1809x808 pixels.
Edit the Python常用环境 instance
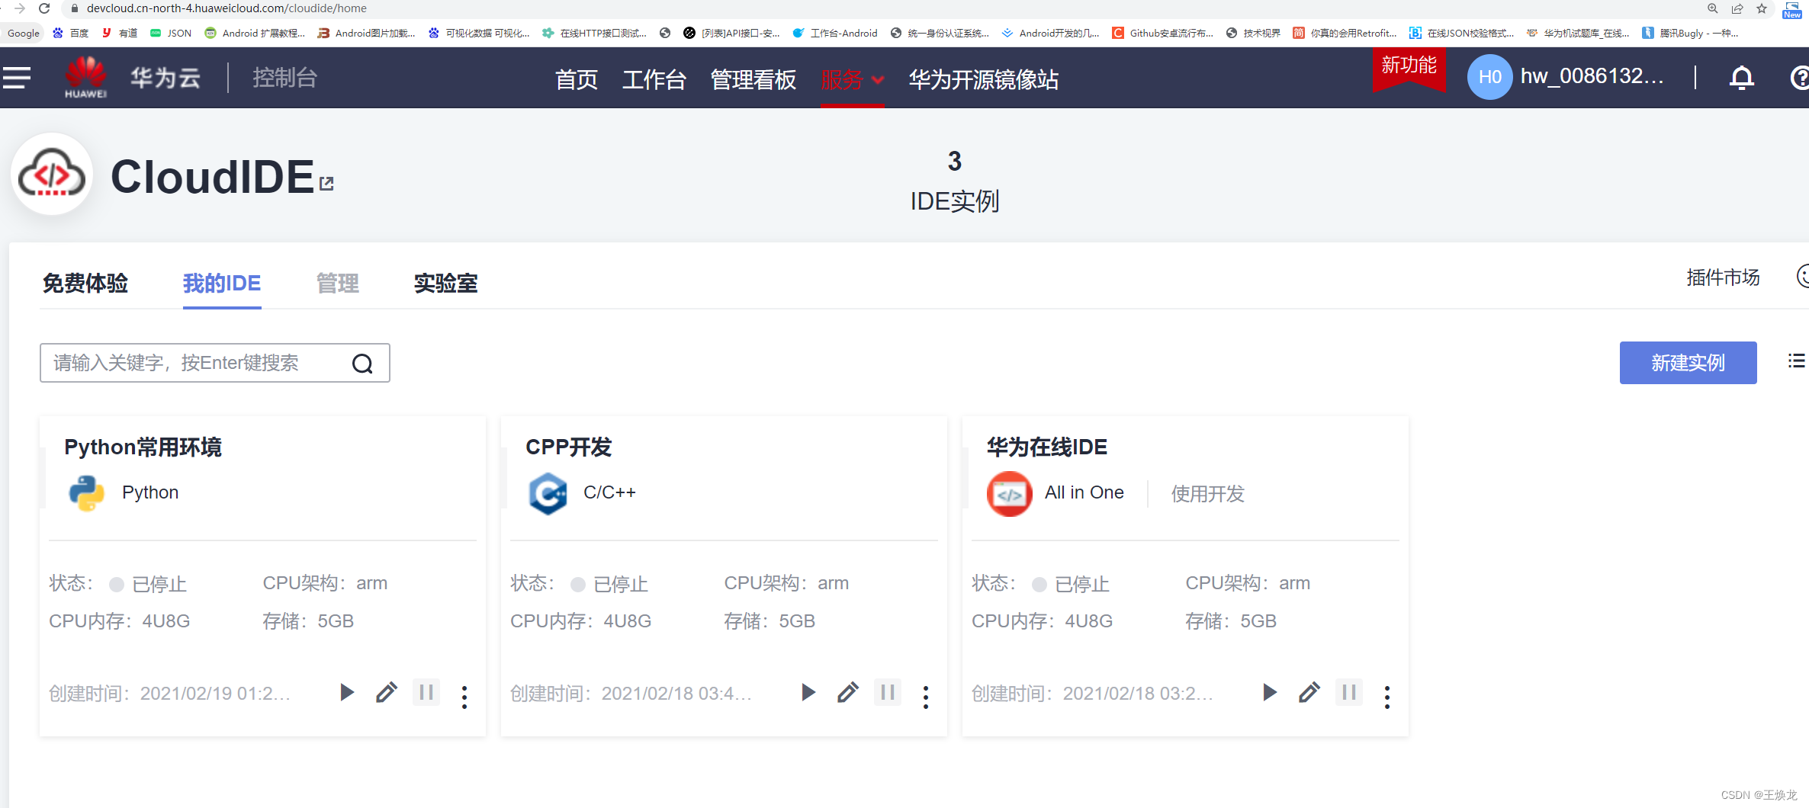[x=387, y=692]
